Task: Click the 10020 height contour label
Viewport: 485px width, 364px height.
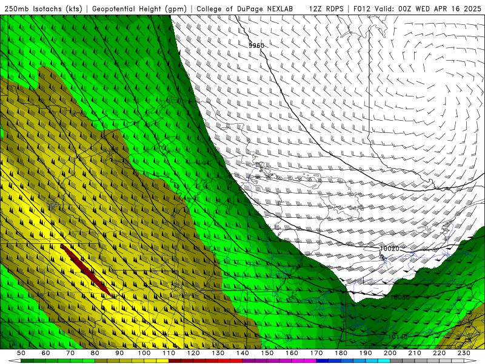Action: [389, 249]
